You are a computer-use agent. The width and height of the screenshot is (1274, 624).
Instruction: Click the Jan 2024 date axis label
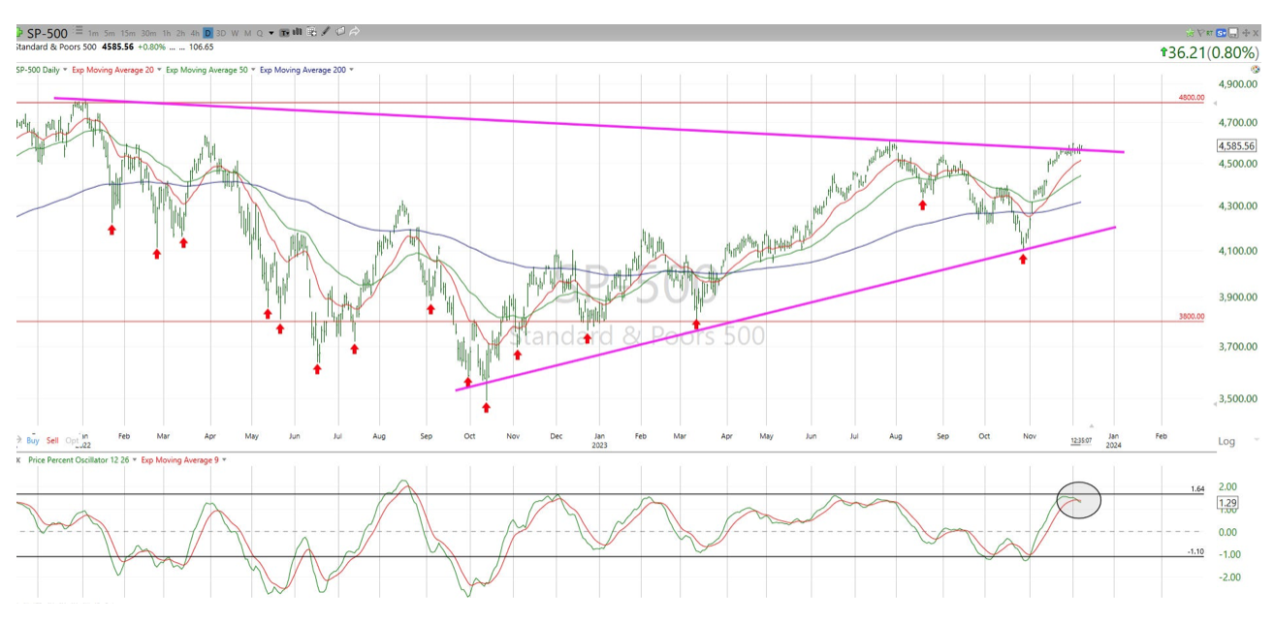click(x=1113, y=441)
